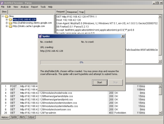Click folder icon for http://192.168.42.128
164x124 pixels.
coord(10,19)
